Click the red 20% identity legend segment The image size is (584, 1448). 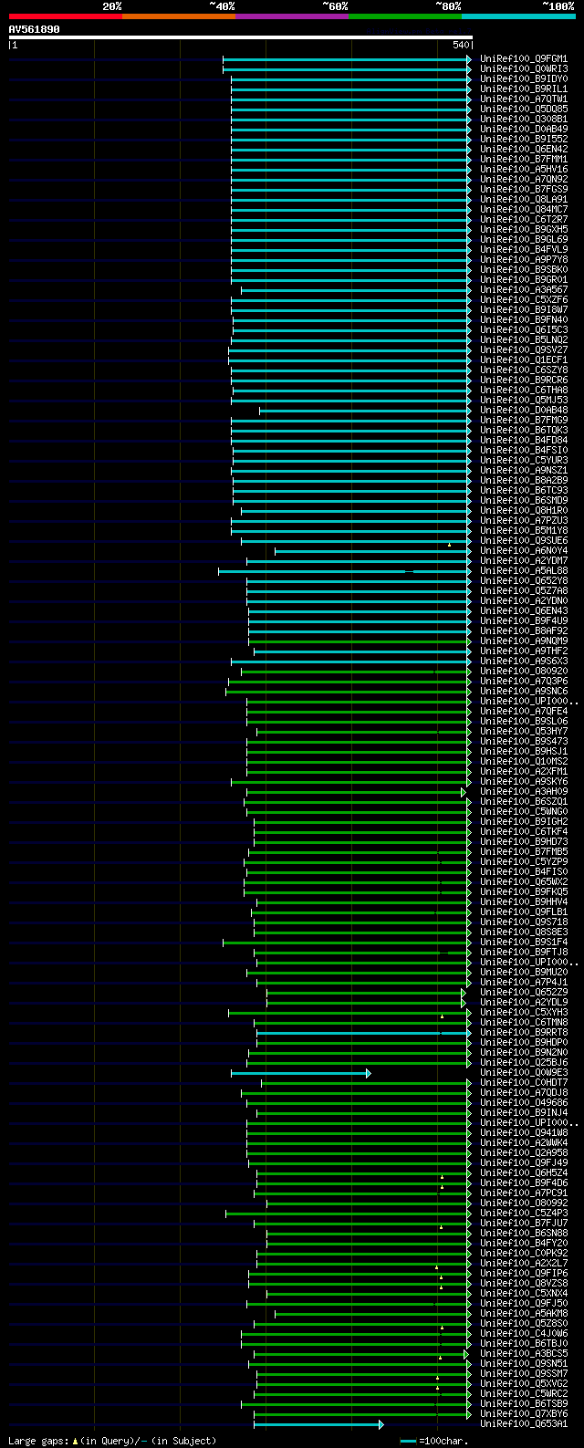(x=66, y=16)
